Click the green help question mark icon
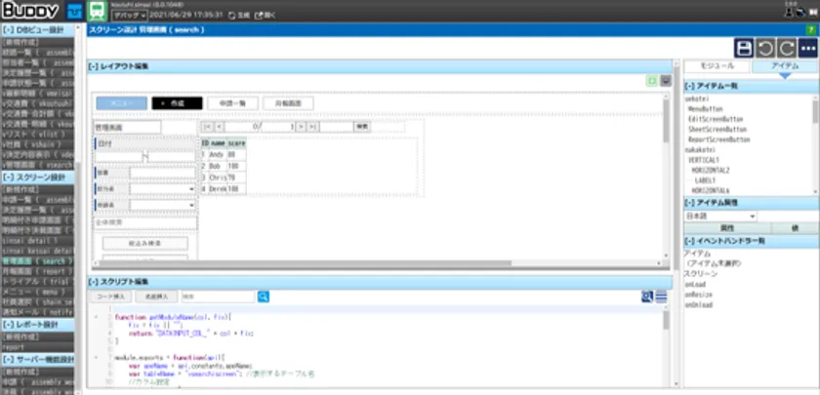 point(811,30)
